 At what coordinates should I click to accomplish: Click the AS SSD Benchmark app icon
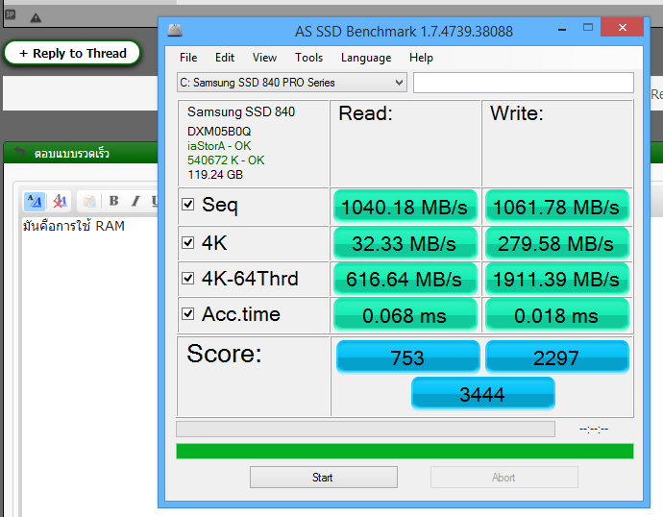(175, 30)
